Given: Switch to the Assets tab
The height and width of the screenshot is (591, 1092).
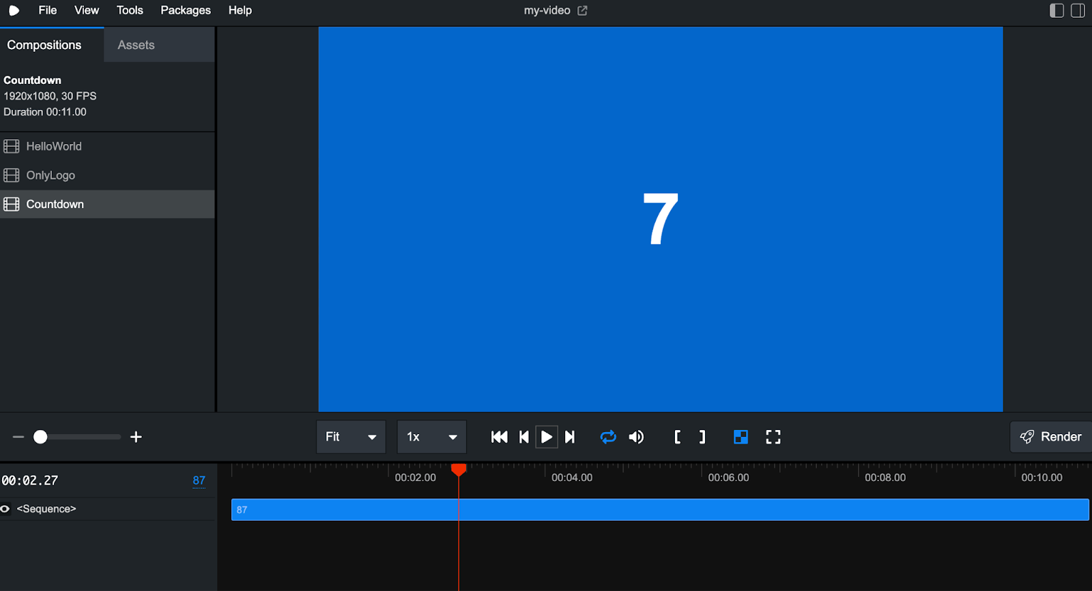Looking at the screenshot, I should (136, 45).
